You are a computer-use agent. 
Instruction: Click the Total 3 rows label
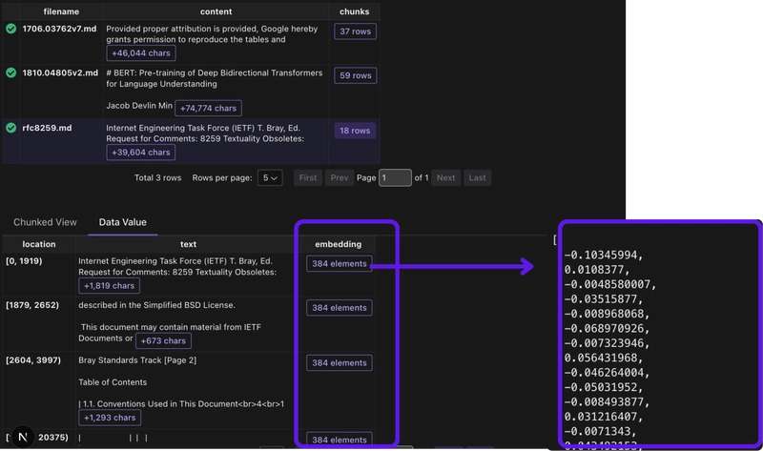[x=157, y=177]
